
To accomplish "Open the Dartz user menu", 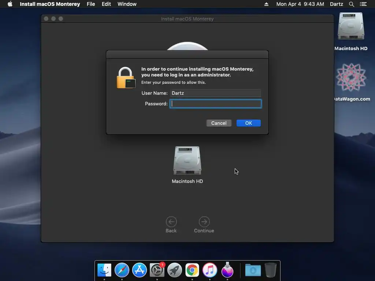I will pyautogui.click(x=336, y=4).
